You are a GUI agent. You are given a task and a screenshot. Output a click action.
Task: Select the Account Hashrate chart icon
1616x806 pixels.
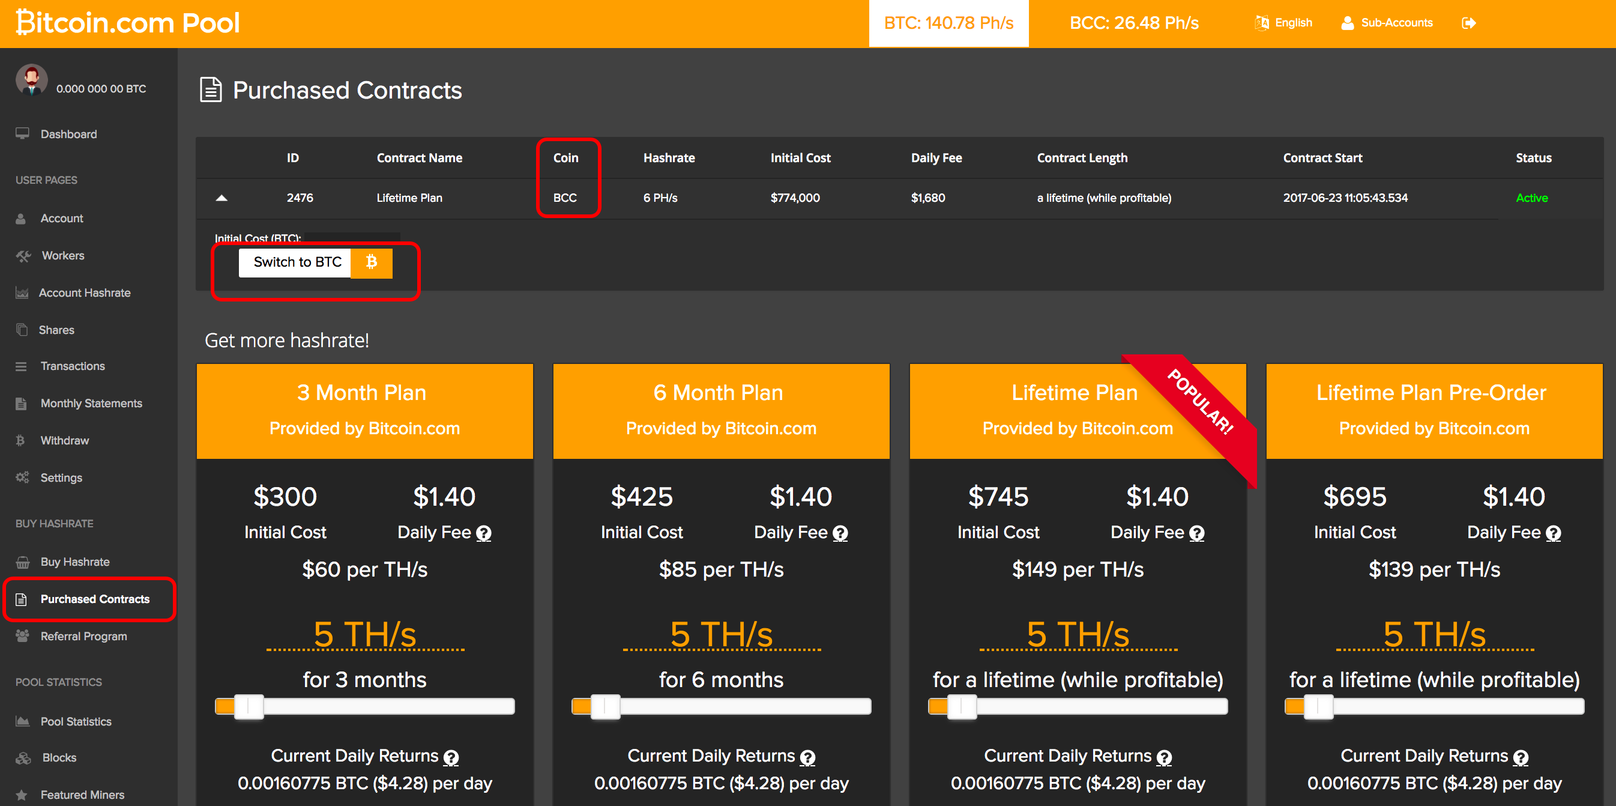pos(85,292)
